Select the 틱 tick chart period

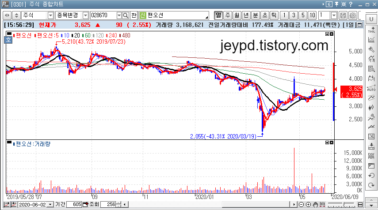tap(274, 15)
